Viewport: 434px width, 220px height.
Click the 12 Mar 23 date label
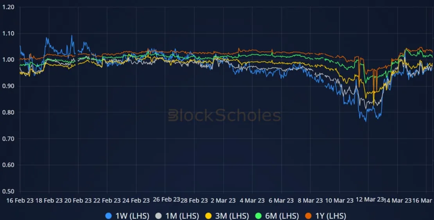[x=370, y=199]
